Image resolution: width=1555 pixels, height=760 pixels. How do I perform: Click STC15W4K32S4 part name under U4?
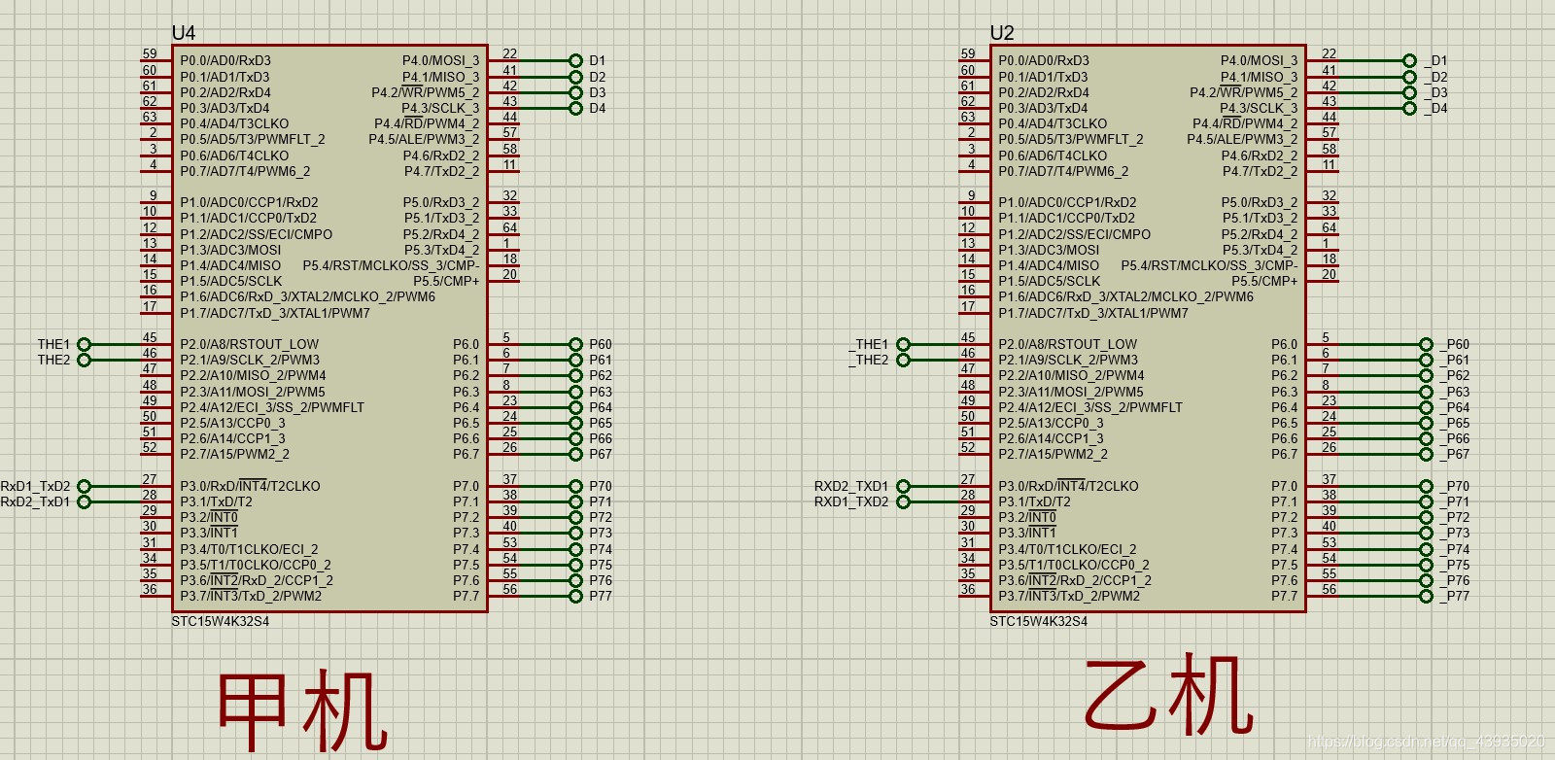point(221,621)
